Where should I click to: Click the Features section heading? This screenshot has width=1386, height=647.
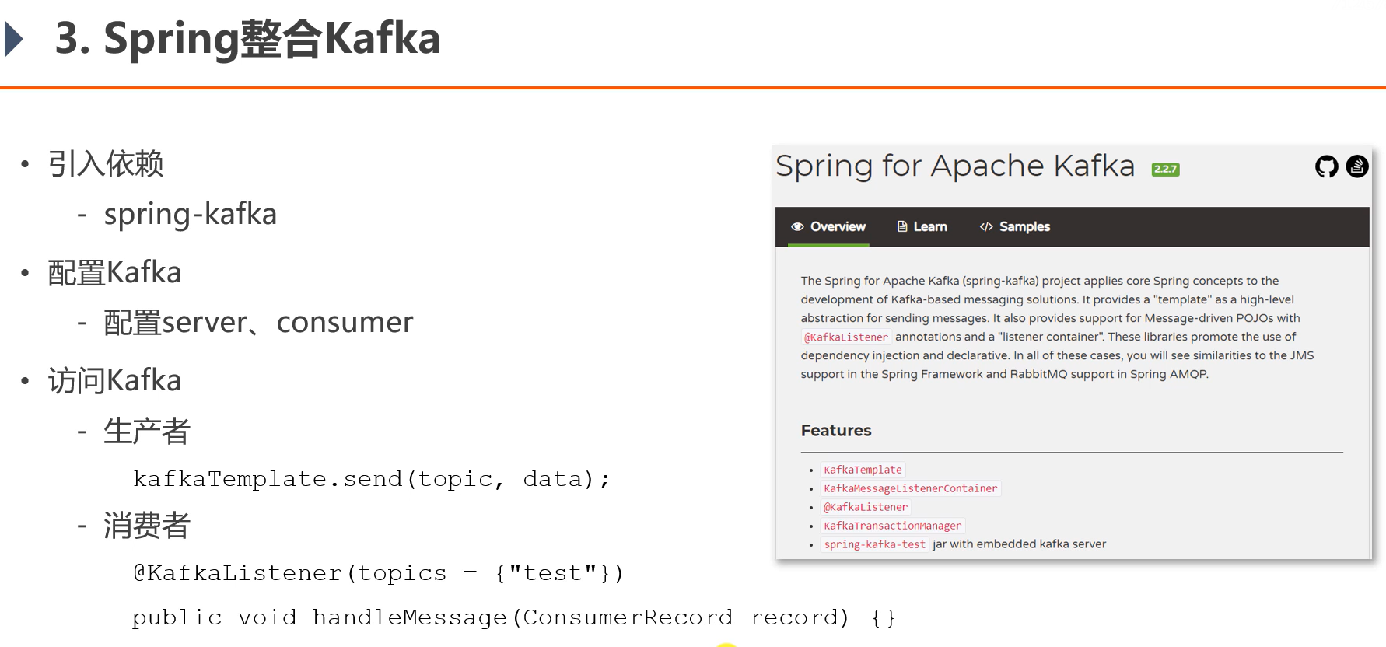836,430
